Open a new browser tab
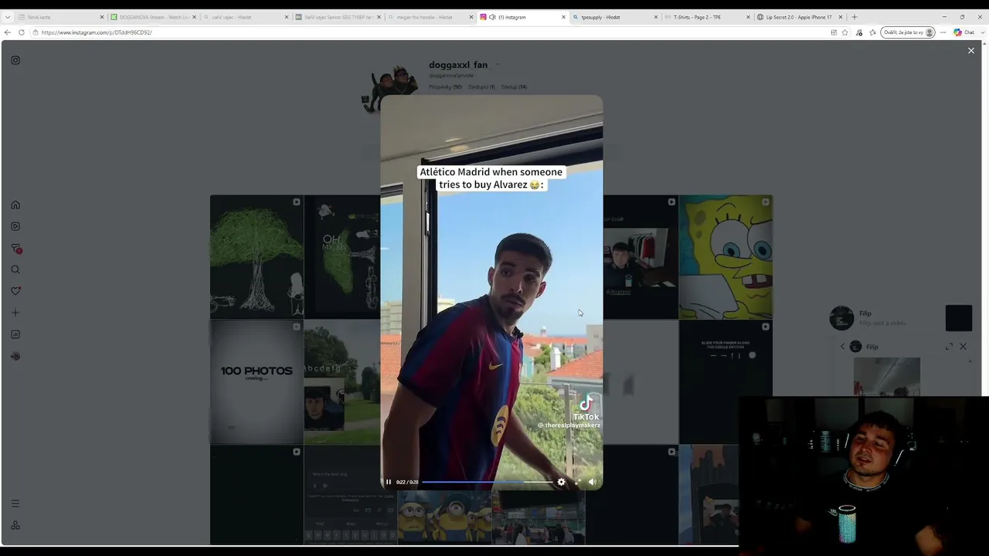 pos(854,17)
